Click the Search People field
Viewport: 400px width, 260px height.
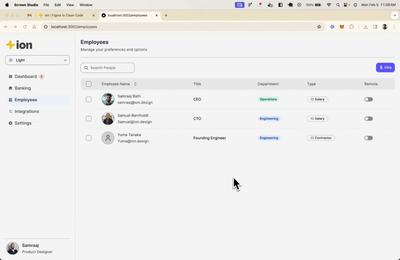(x=108, y=68)
